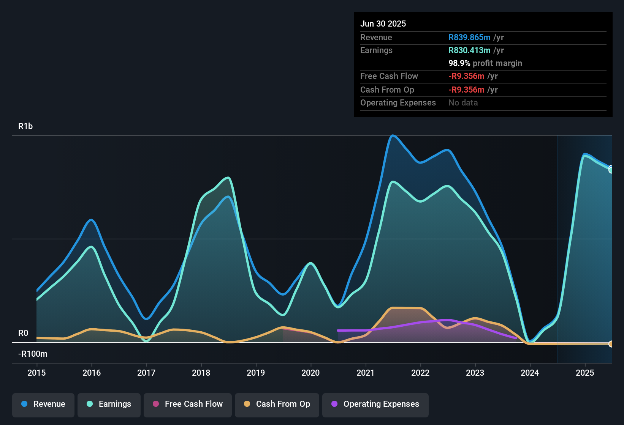Click the 2020 year tick label

point(310,373)
